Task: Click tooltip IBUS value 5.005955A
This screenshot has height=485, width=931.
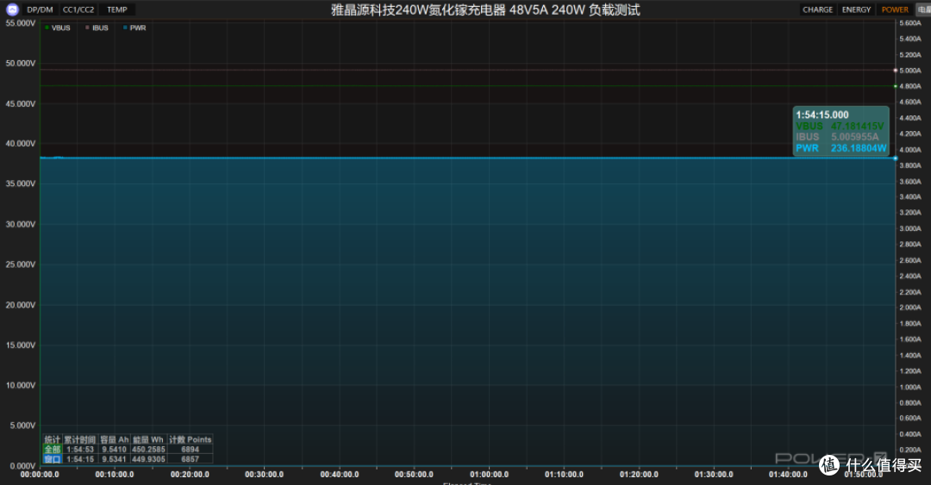Action: tap(855, 136)
